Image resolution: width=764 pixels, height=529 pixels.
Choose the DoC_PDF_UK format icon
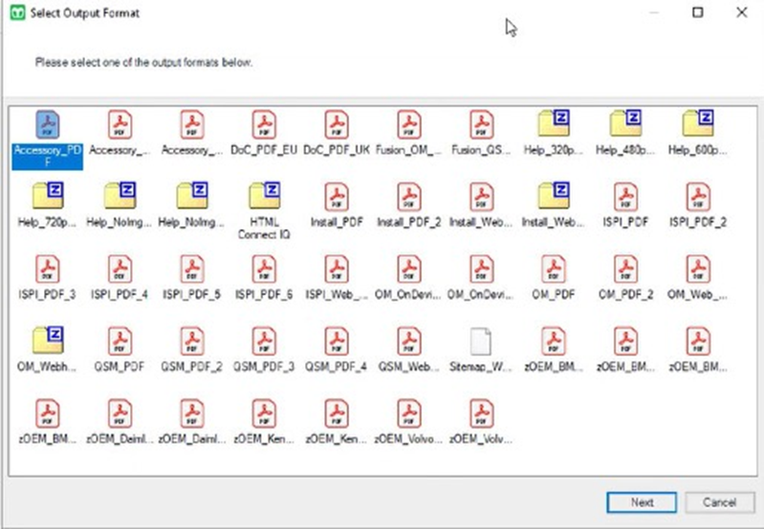[x=337, y=133]
